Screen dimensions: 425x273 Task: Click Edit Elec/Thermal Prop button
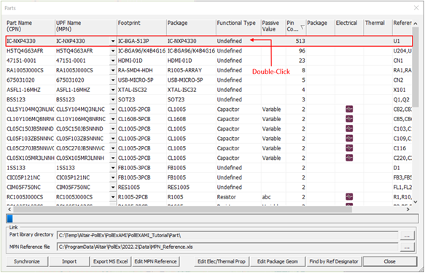222,261
